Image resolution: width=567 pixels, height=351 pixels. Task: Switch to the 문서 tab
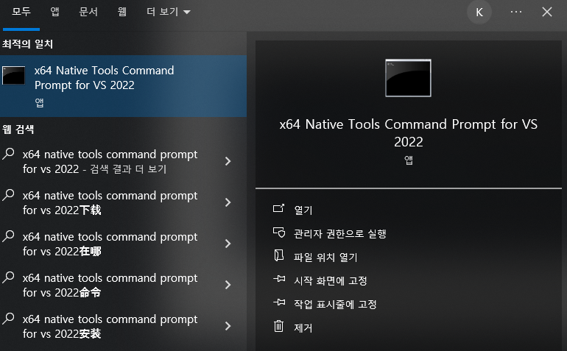88,12
